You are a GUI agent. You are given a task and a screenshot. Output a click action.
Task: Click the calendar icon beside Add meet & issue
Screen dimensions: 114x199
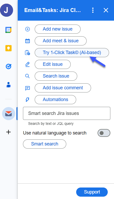pyautogui.click(x=27, y=41)
